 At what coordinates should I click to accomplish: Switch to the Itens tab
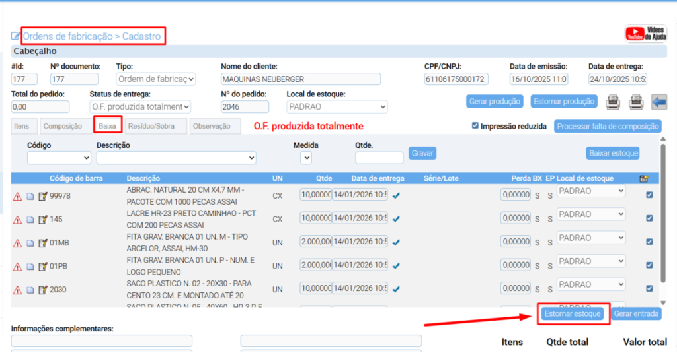tap(24, 126)
